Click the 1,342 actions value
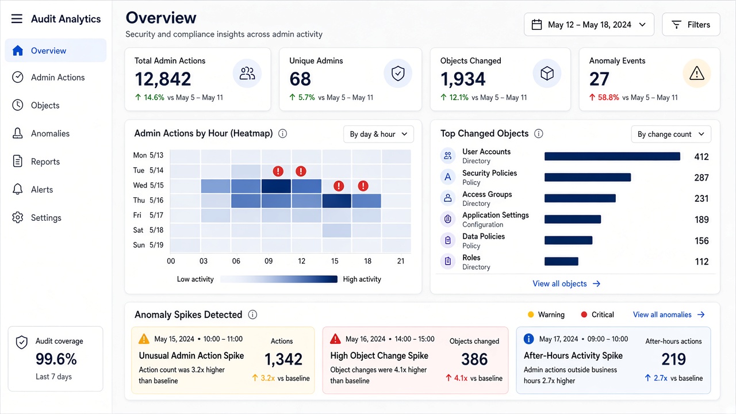The image size is (736, 414). 283,359
